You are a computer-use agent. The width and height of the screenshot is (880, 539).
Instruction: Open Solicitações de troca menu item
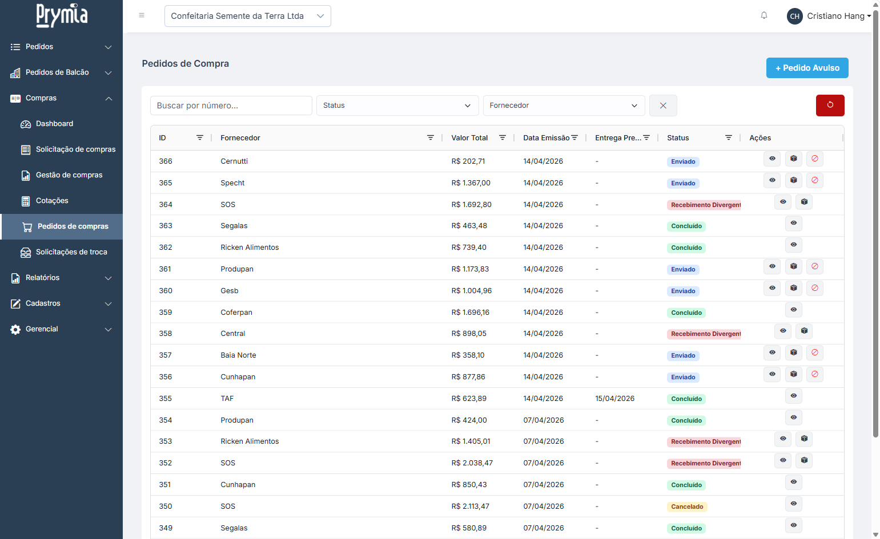coord(71,252)
